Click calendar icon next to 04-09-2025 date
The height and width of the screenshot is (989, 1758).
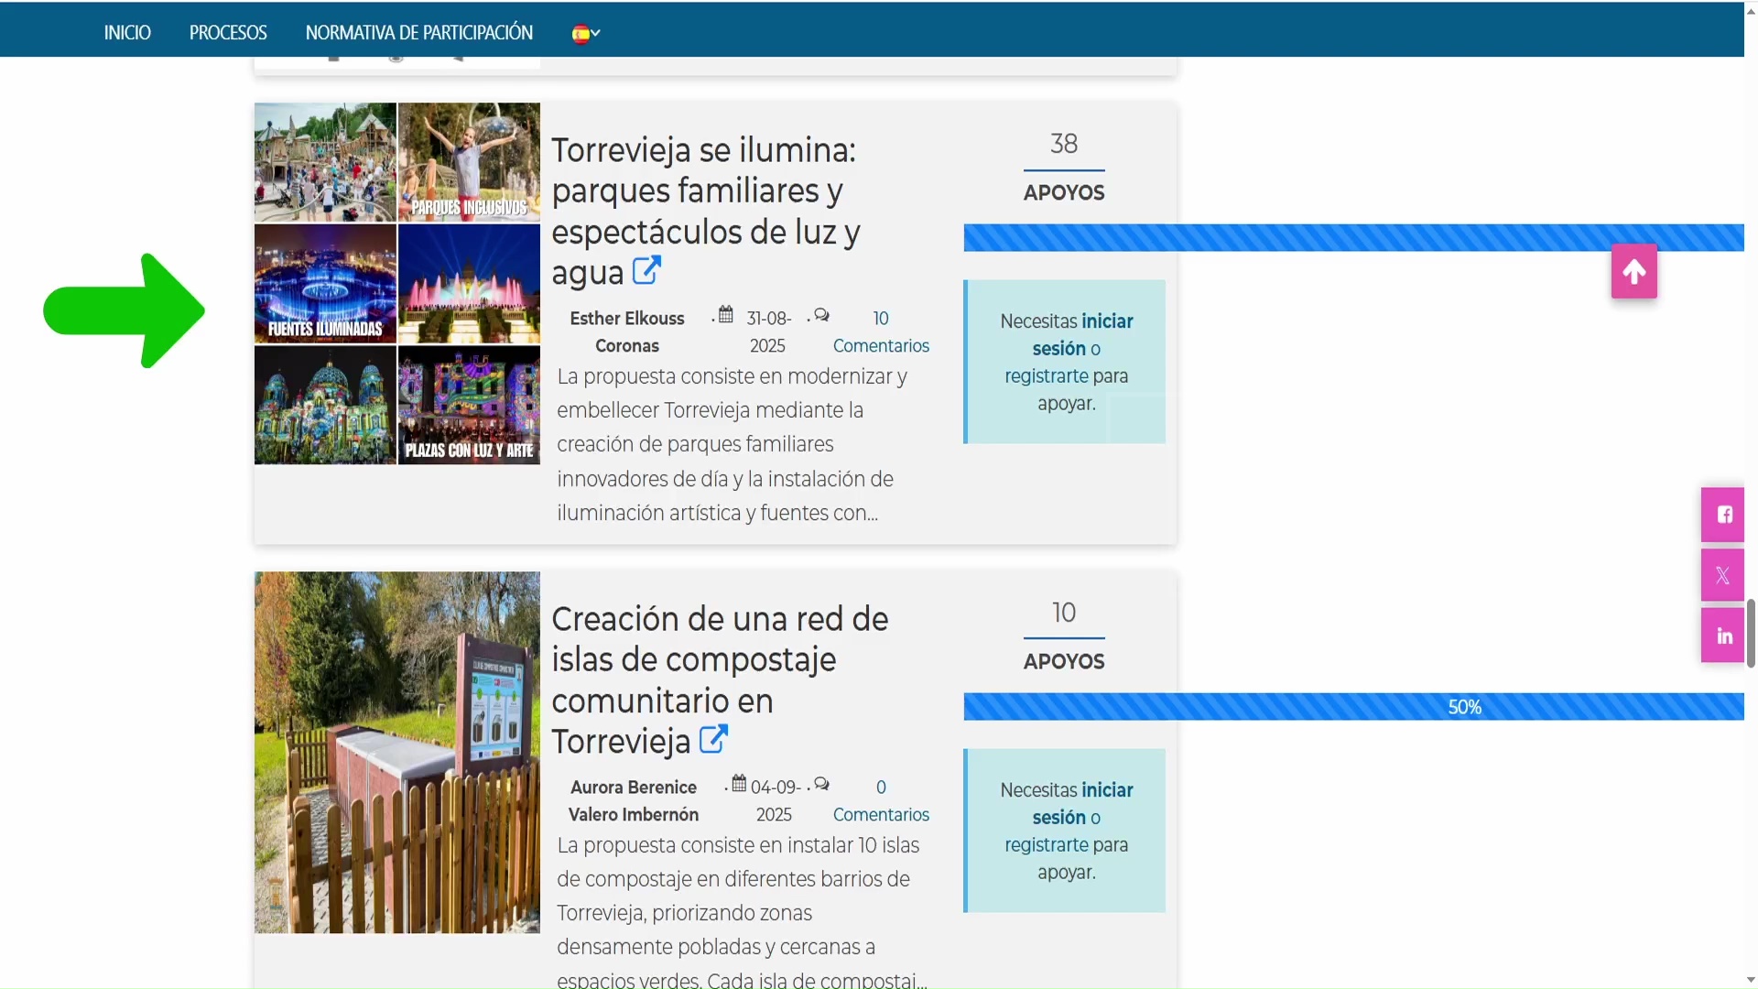pyautogui.click(x=739, y=784)
